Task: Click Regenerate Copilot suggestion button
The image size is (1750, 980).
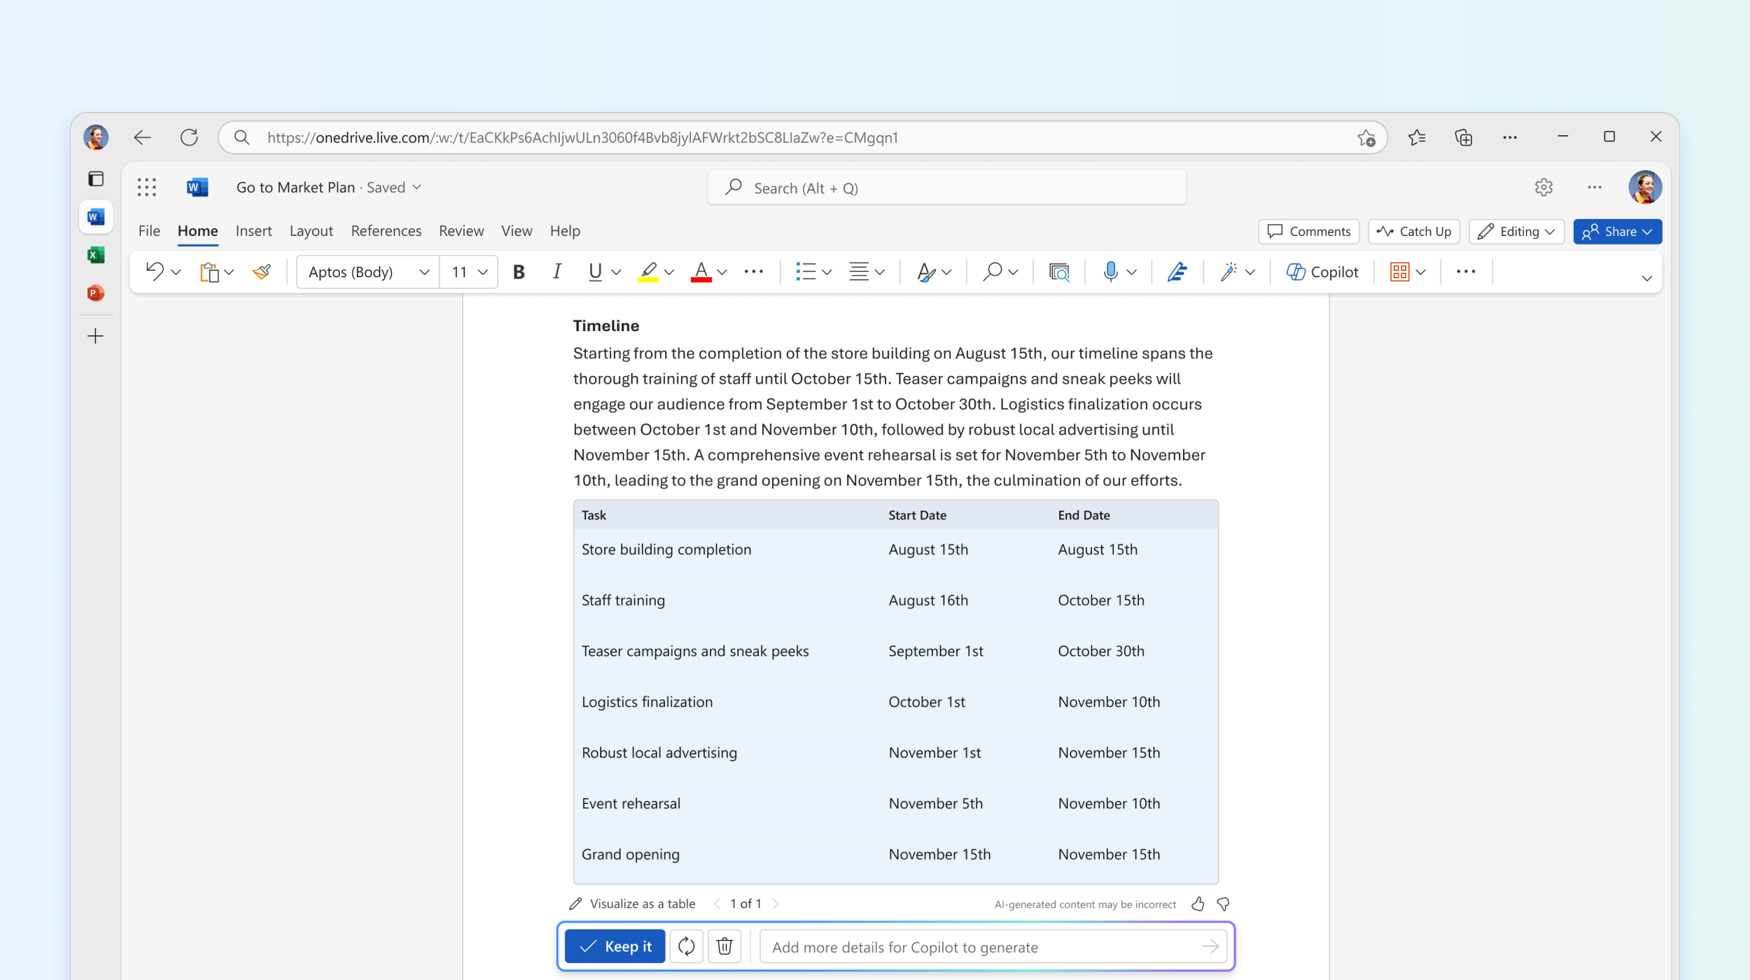Action: pyautogui.click(x=685, y=946)
